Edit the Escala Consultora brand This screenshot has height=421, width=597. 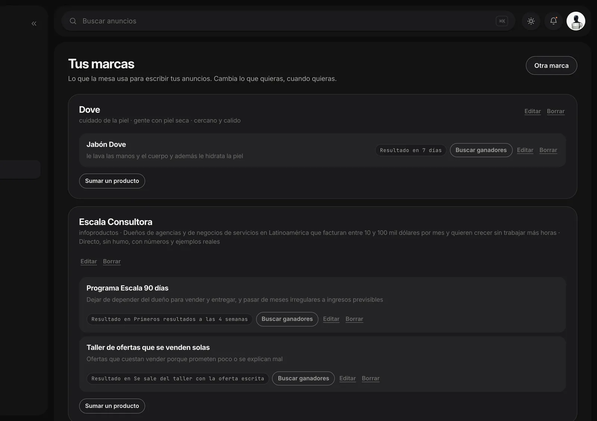(x=89, y=261)
